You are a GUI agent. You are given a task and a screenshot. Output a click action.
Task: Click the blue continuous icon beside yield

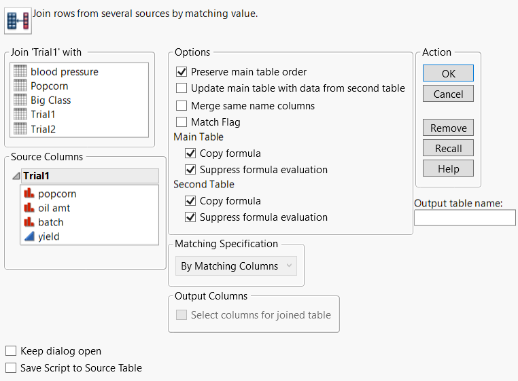tap(29, 236)
